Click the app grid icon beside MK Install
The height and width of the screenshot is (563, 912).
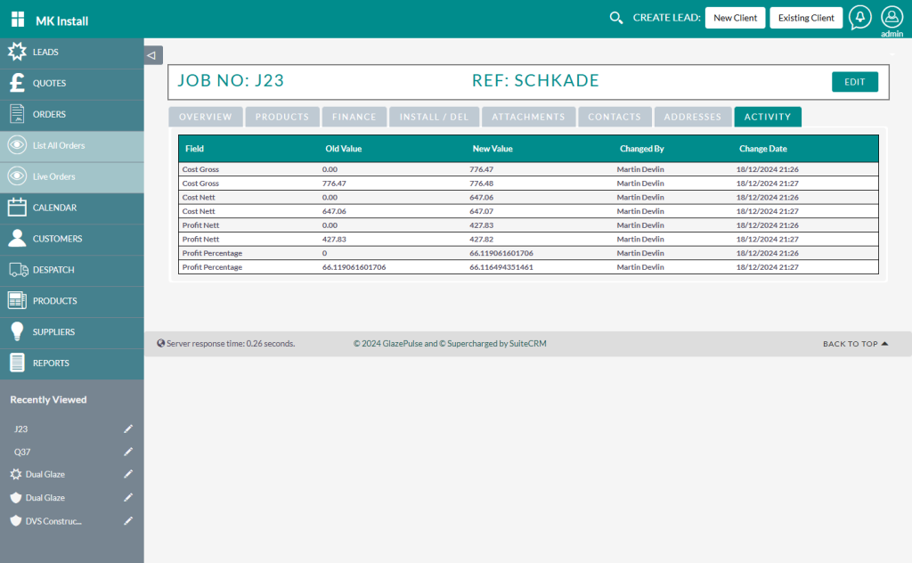(18, 20)
